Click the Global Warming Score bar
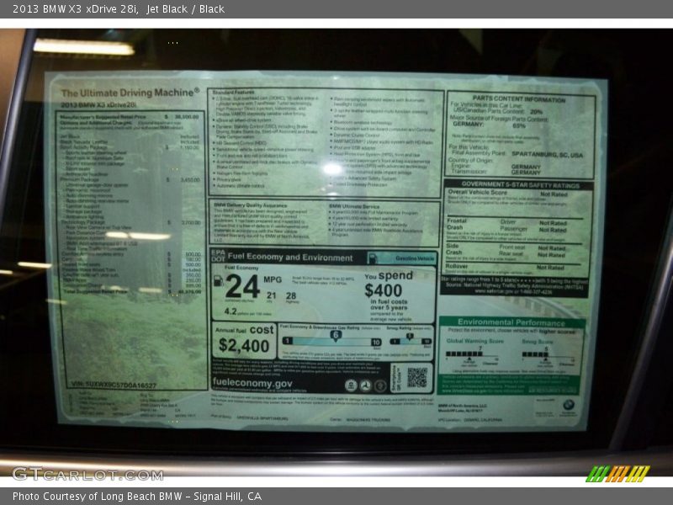 pos(471,354)
